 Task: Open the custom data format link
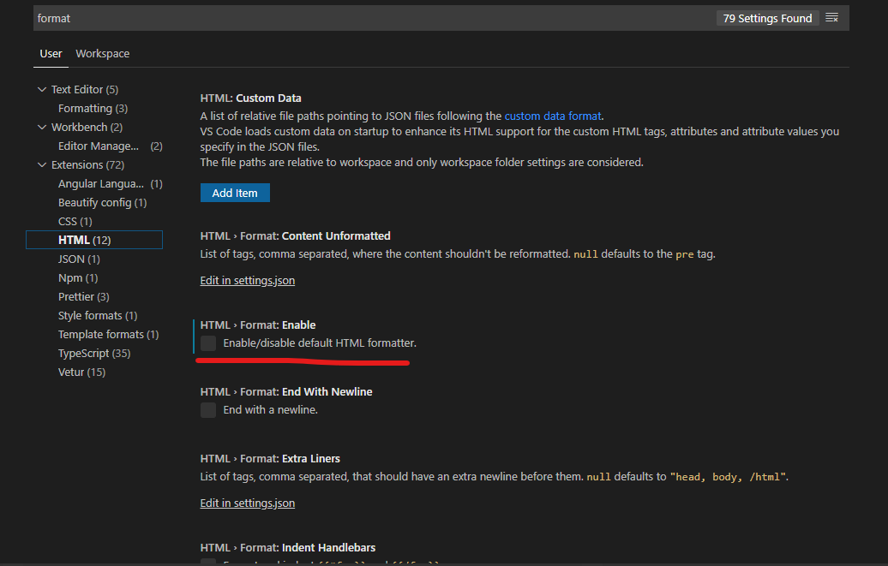point(553,116)
